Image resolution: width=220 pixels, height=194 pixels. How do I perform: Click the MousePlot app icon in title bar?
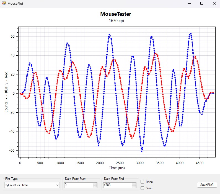(4, 3)
